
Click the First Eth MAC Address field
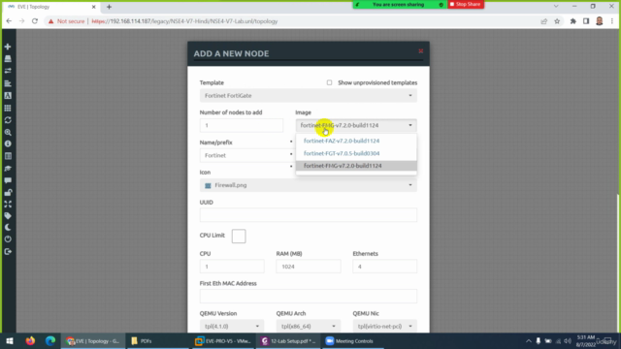pyautogui.click(x=309, y=296)
